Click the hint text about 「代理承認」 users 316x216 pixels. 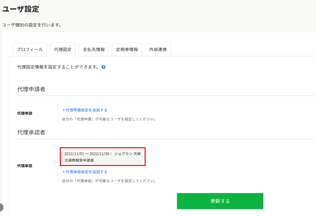coord(109,181)
